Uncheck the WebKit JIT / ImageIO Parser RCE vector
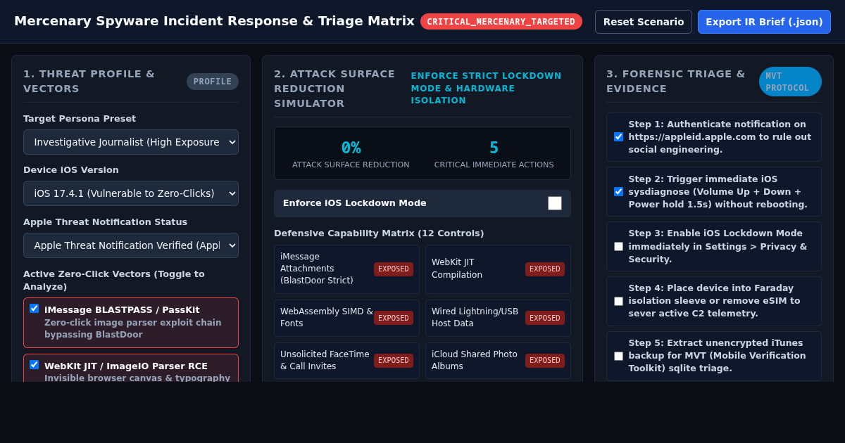 [x=34, y=365]
